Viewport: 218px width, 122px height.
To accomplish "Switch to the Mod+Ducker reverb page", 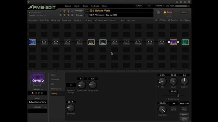I will pyautogui.click(x=56, y=89).
